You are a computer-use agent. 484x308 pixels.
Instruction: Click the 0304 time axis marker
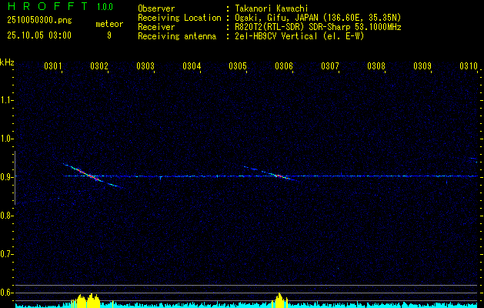(192, 65)
